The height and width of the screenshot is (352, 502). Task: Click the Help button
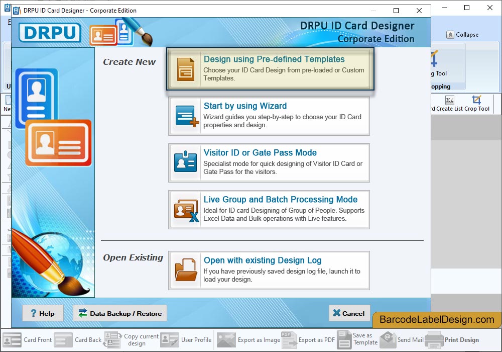click(x=43, y=313)
